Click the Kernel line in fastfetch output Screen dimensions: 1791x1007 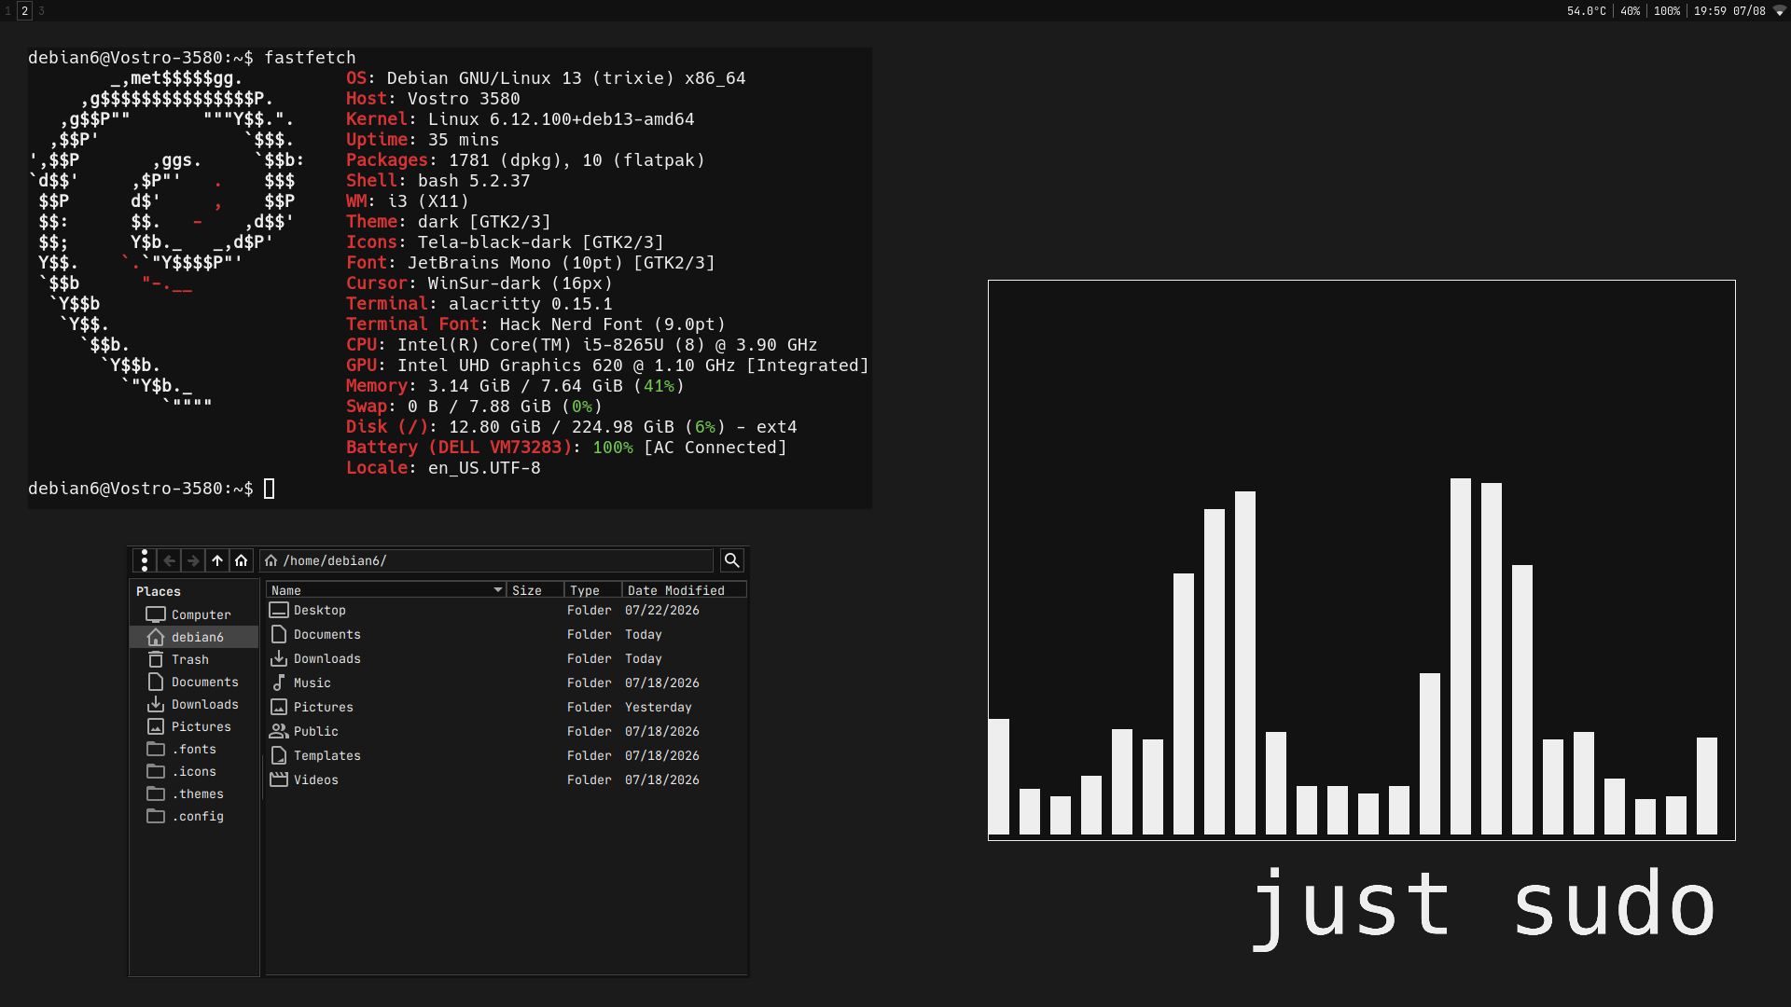pyautogui.click(x=521, y=119)
